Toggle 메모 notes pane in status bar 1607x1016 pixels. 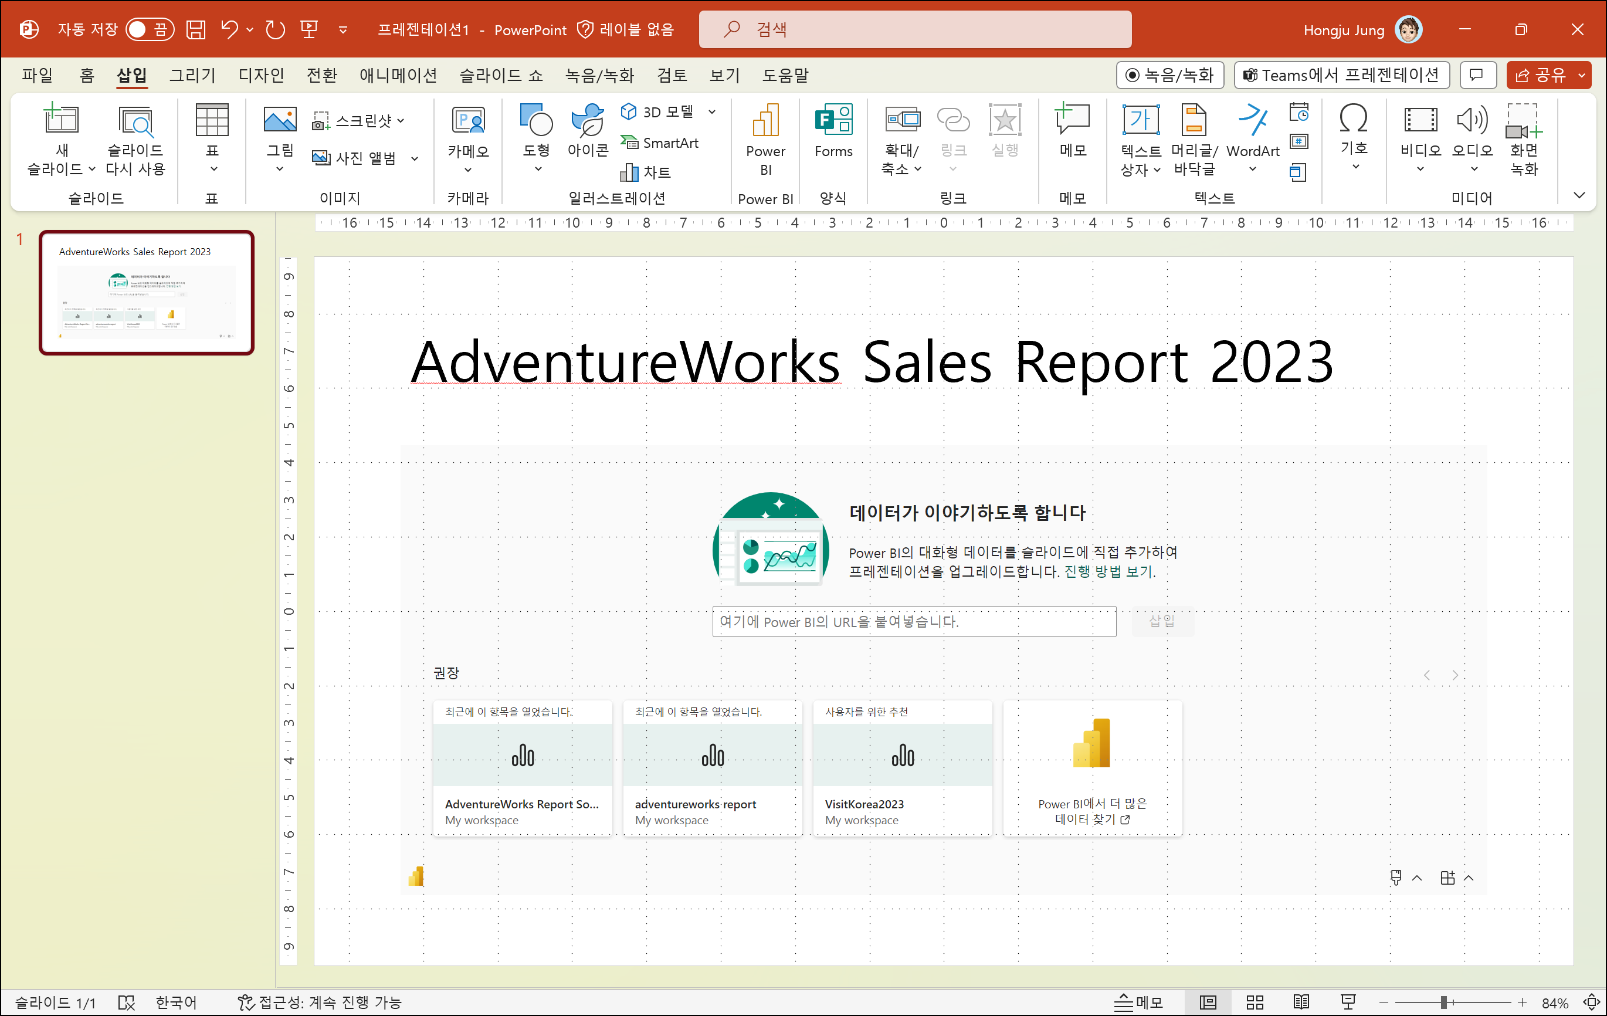pos(1138,1002)
